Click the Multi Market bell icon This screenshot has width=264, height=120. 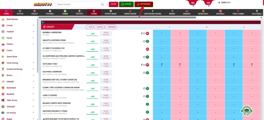tap(3, 19)
